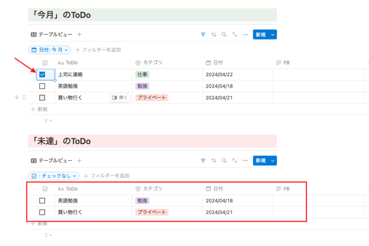Click フィルターを追加 beside チェックなし
Screen dimensions: 369x246
pos(107,176)
